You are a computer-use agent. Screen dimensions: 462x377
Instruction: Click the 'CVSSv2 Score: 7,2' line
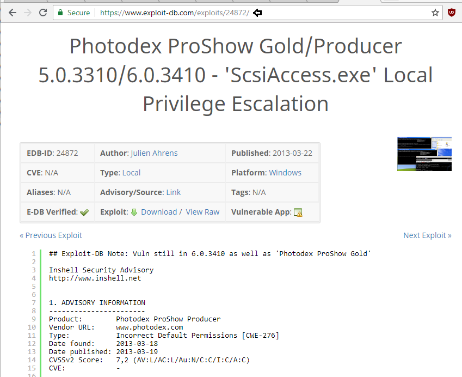pyautogui.click(x=149, y=360)
